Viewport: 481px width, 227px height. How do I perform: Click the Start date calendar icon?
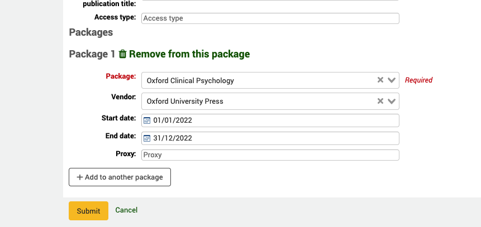pyautogui.click(x=147, y=120)
